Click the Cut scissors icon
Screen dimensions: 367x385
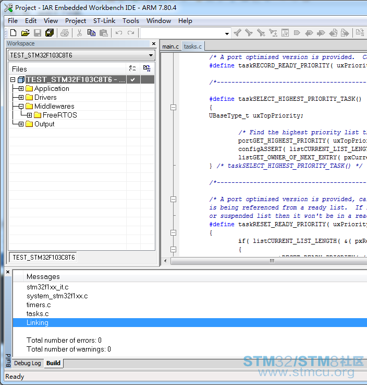point(79,33)
